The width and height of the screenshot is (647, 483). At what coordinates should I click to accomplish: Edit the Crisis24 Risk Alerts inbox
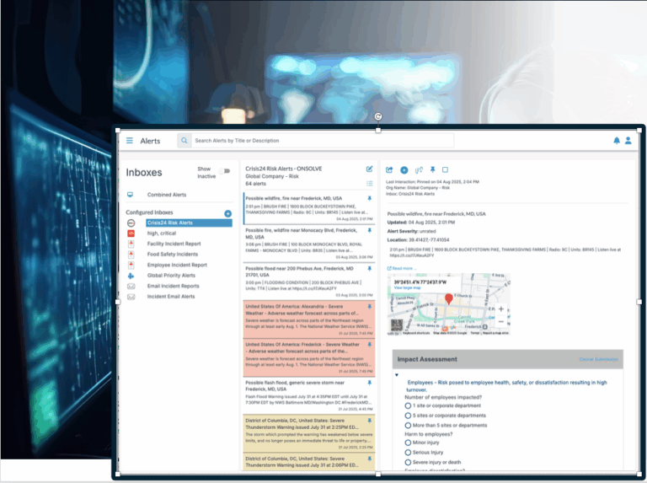coord(369,169)
